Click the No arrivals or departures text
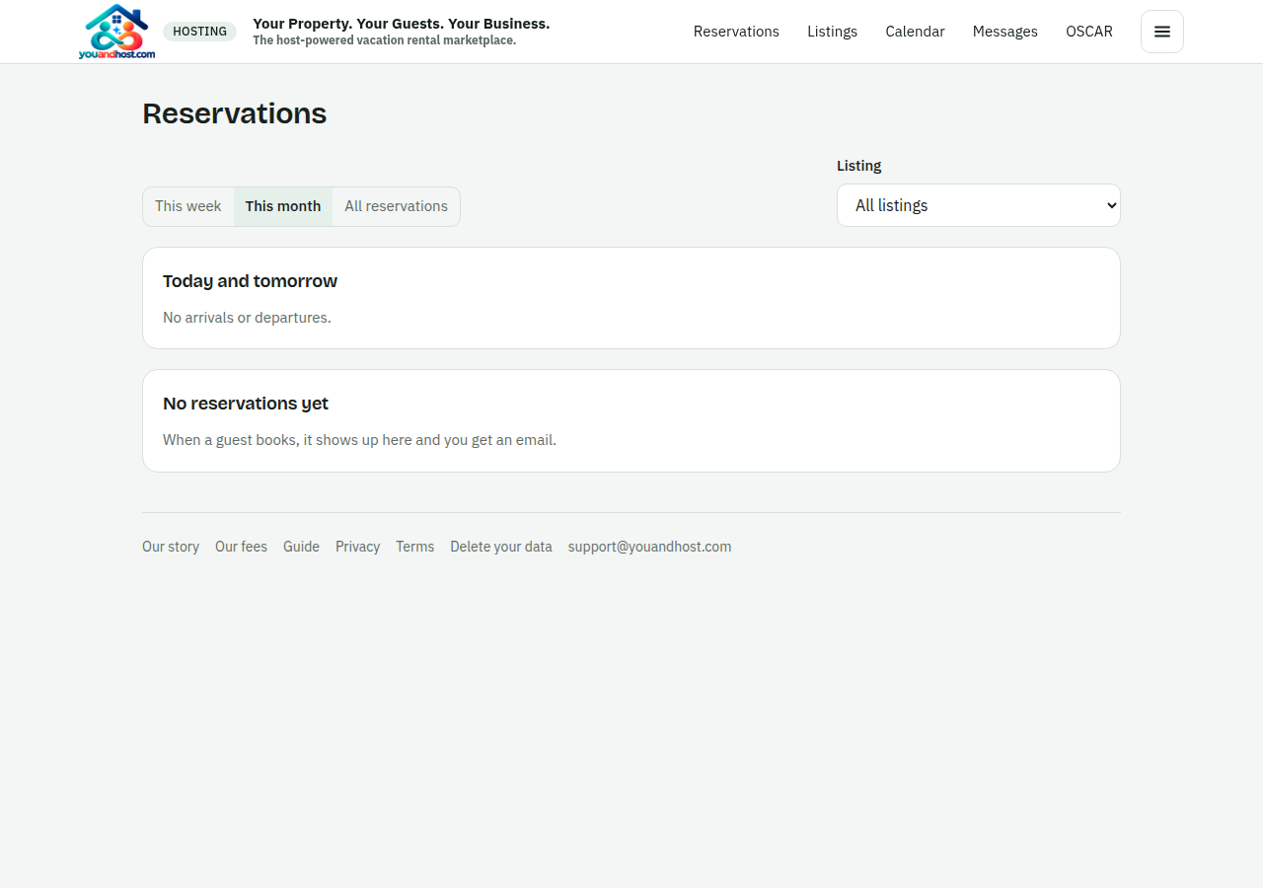Screen dimensions: 1263x888 point(247,318)
